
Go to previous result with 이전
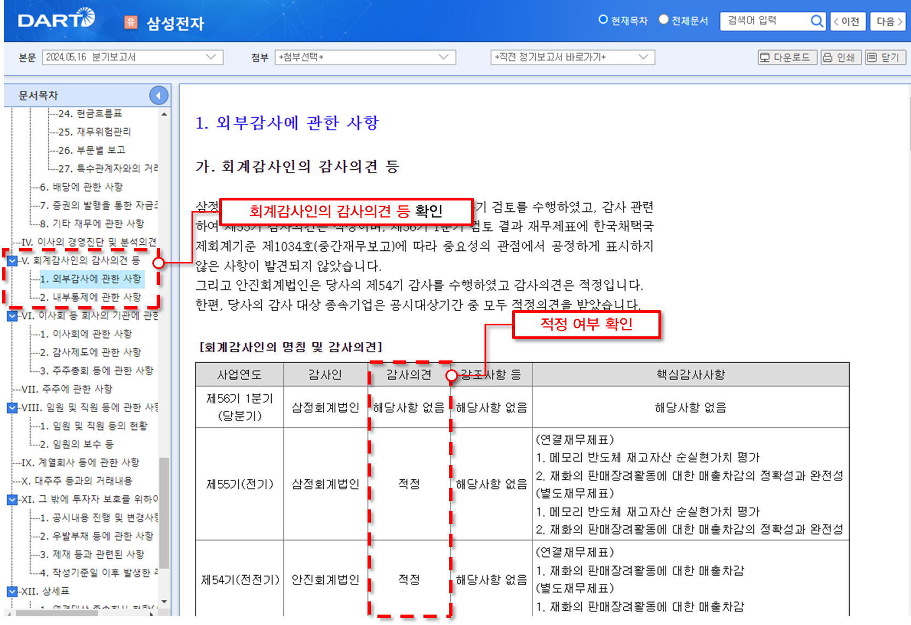(x=847, y=21)
